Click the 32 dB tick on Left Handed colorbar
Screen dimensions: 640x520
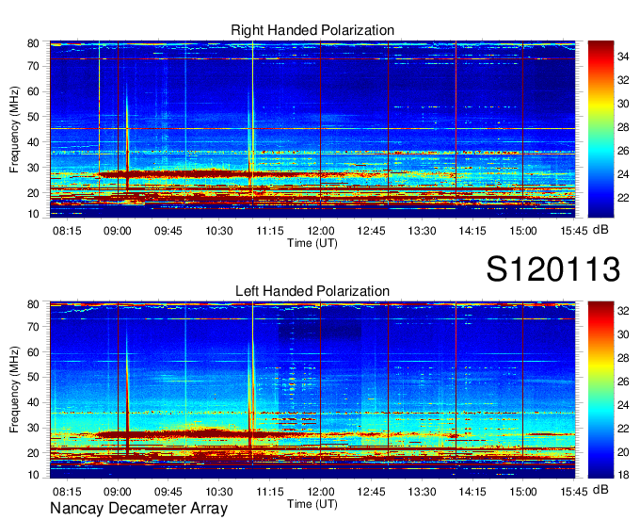coord(623,311)
